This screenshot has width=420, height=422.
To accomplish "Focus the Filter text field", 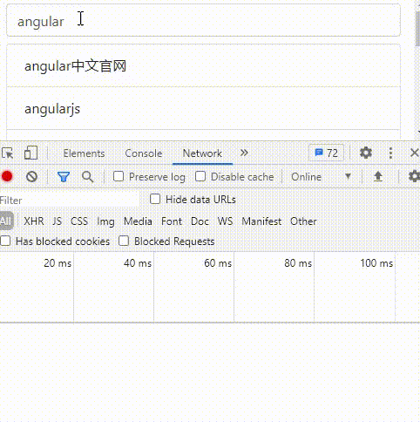I will tap(70, 201).
